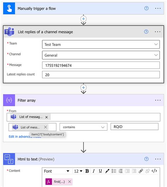Click the Latest replies count field
Screen dimensions: 167x187
tap(101, 75)
